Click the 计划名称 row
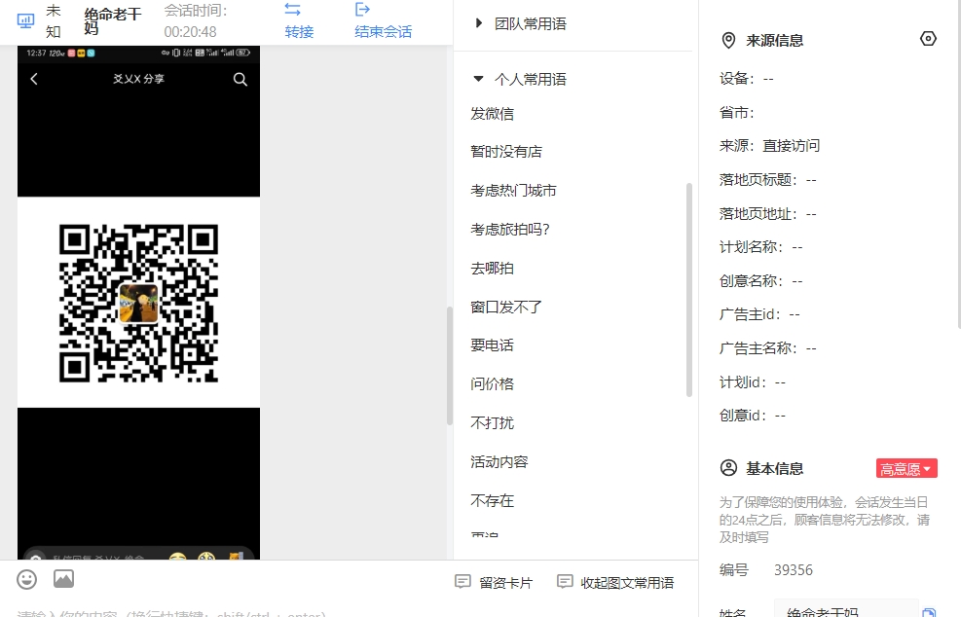This screenshot has height=617, width=961. [x=761, y=247]
